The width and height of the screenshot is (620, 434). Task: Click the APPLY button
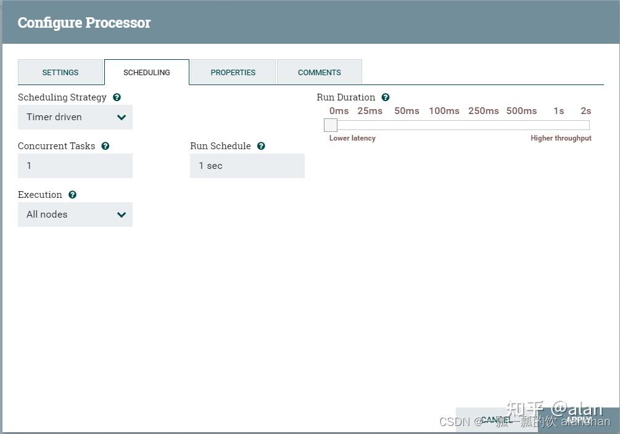click(x=579, y=420)
